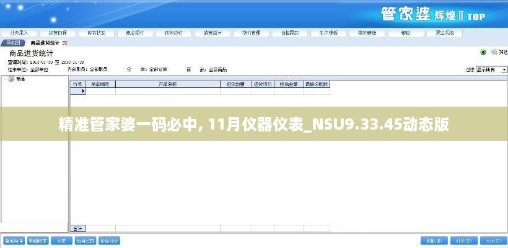Click the 打印(P) button
Image resolution: width=508 pixels, height=248 pixels.
click(x=463, y=241)
